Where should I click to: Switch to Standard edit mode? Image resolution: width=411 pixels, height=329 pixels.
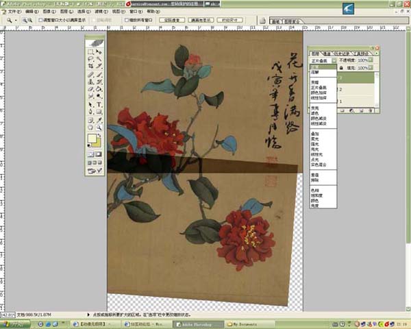coord(90,154)
